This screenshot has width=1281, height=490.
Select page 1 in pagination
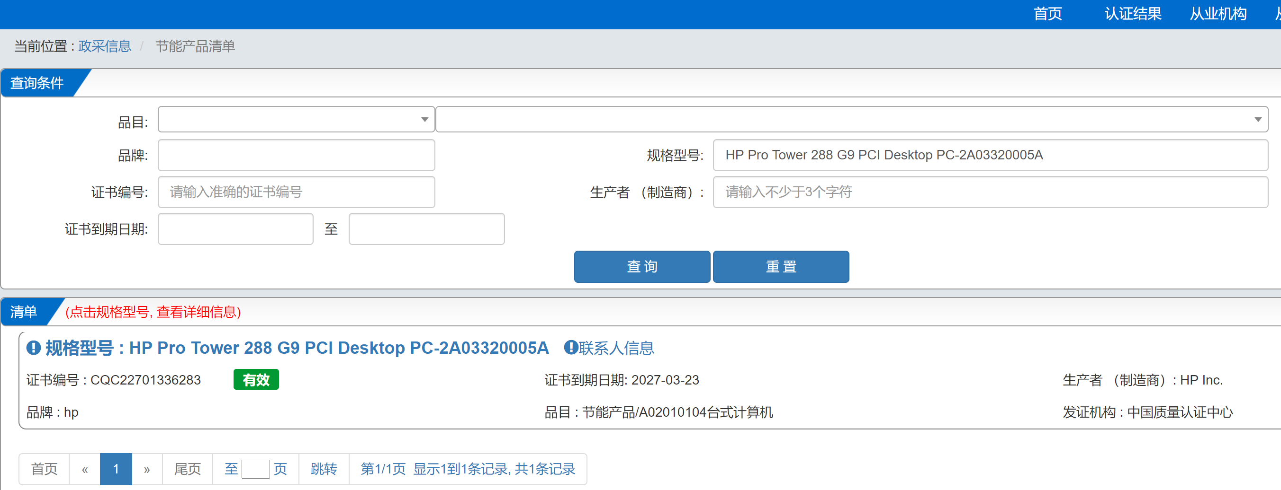pyautogui.click(x=116, y=469)
